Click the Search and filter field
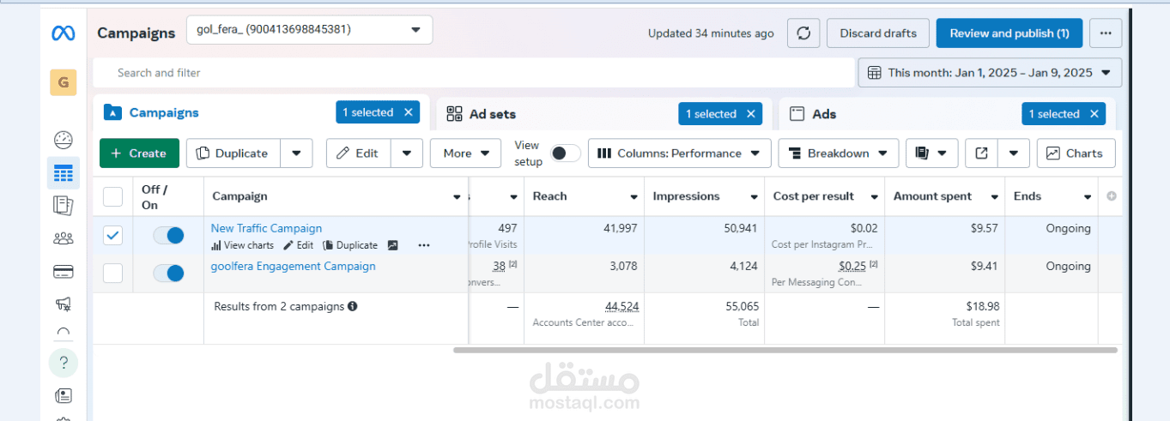 click(472, 73)
